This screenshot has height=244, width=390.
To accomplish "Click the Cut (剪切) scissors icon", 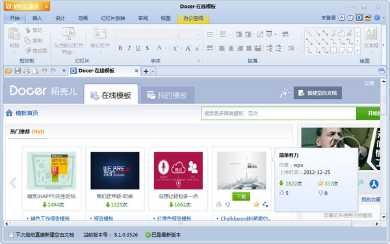I will [x=27, y=30].
